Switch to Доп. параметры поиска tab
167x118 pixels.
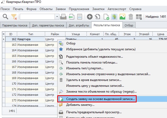click(48, 25)
